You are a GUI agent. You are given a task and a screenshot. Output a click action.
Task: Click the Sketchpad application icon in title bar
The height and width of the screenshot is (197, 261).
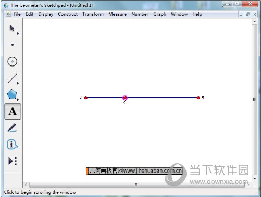coord(6,5)
